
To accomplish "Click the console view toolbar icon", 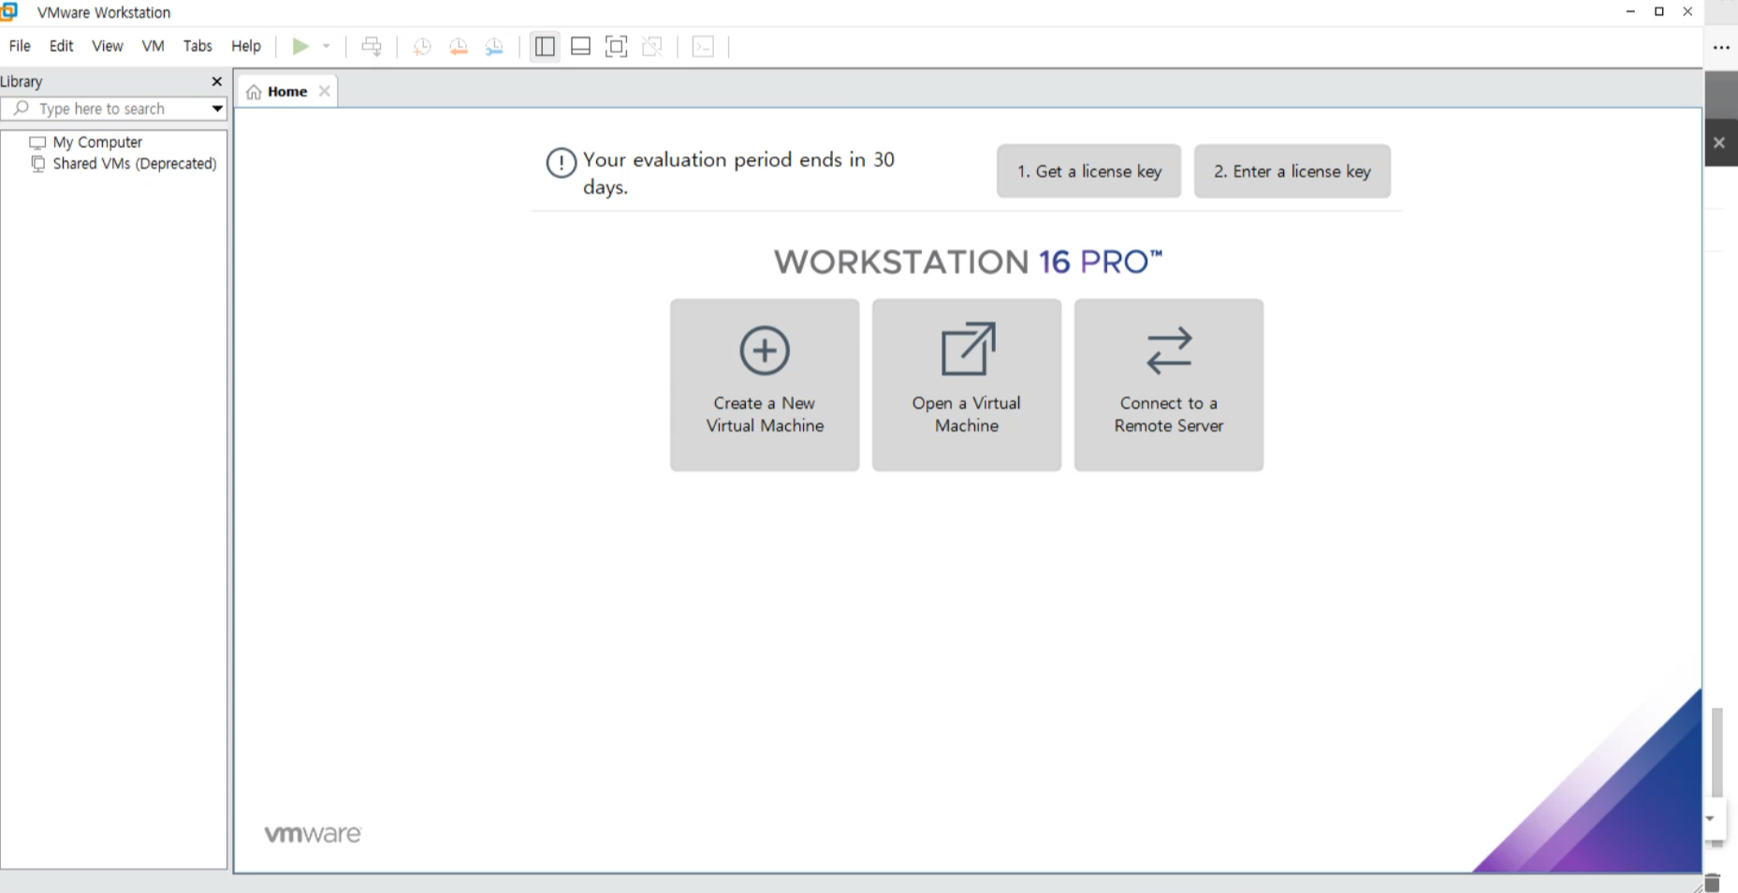I will [703, 46].
